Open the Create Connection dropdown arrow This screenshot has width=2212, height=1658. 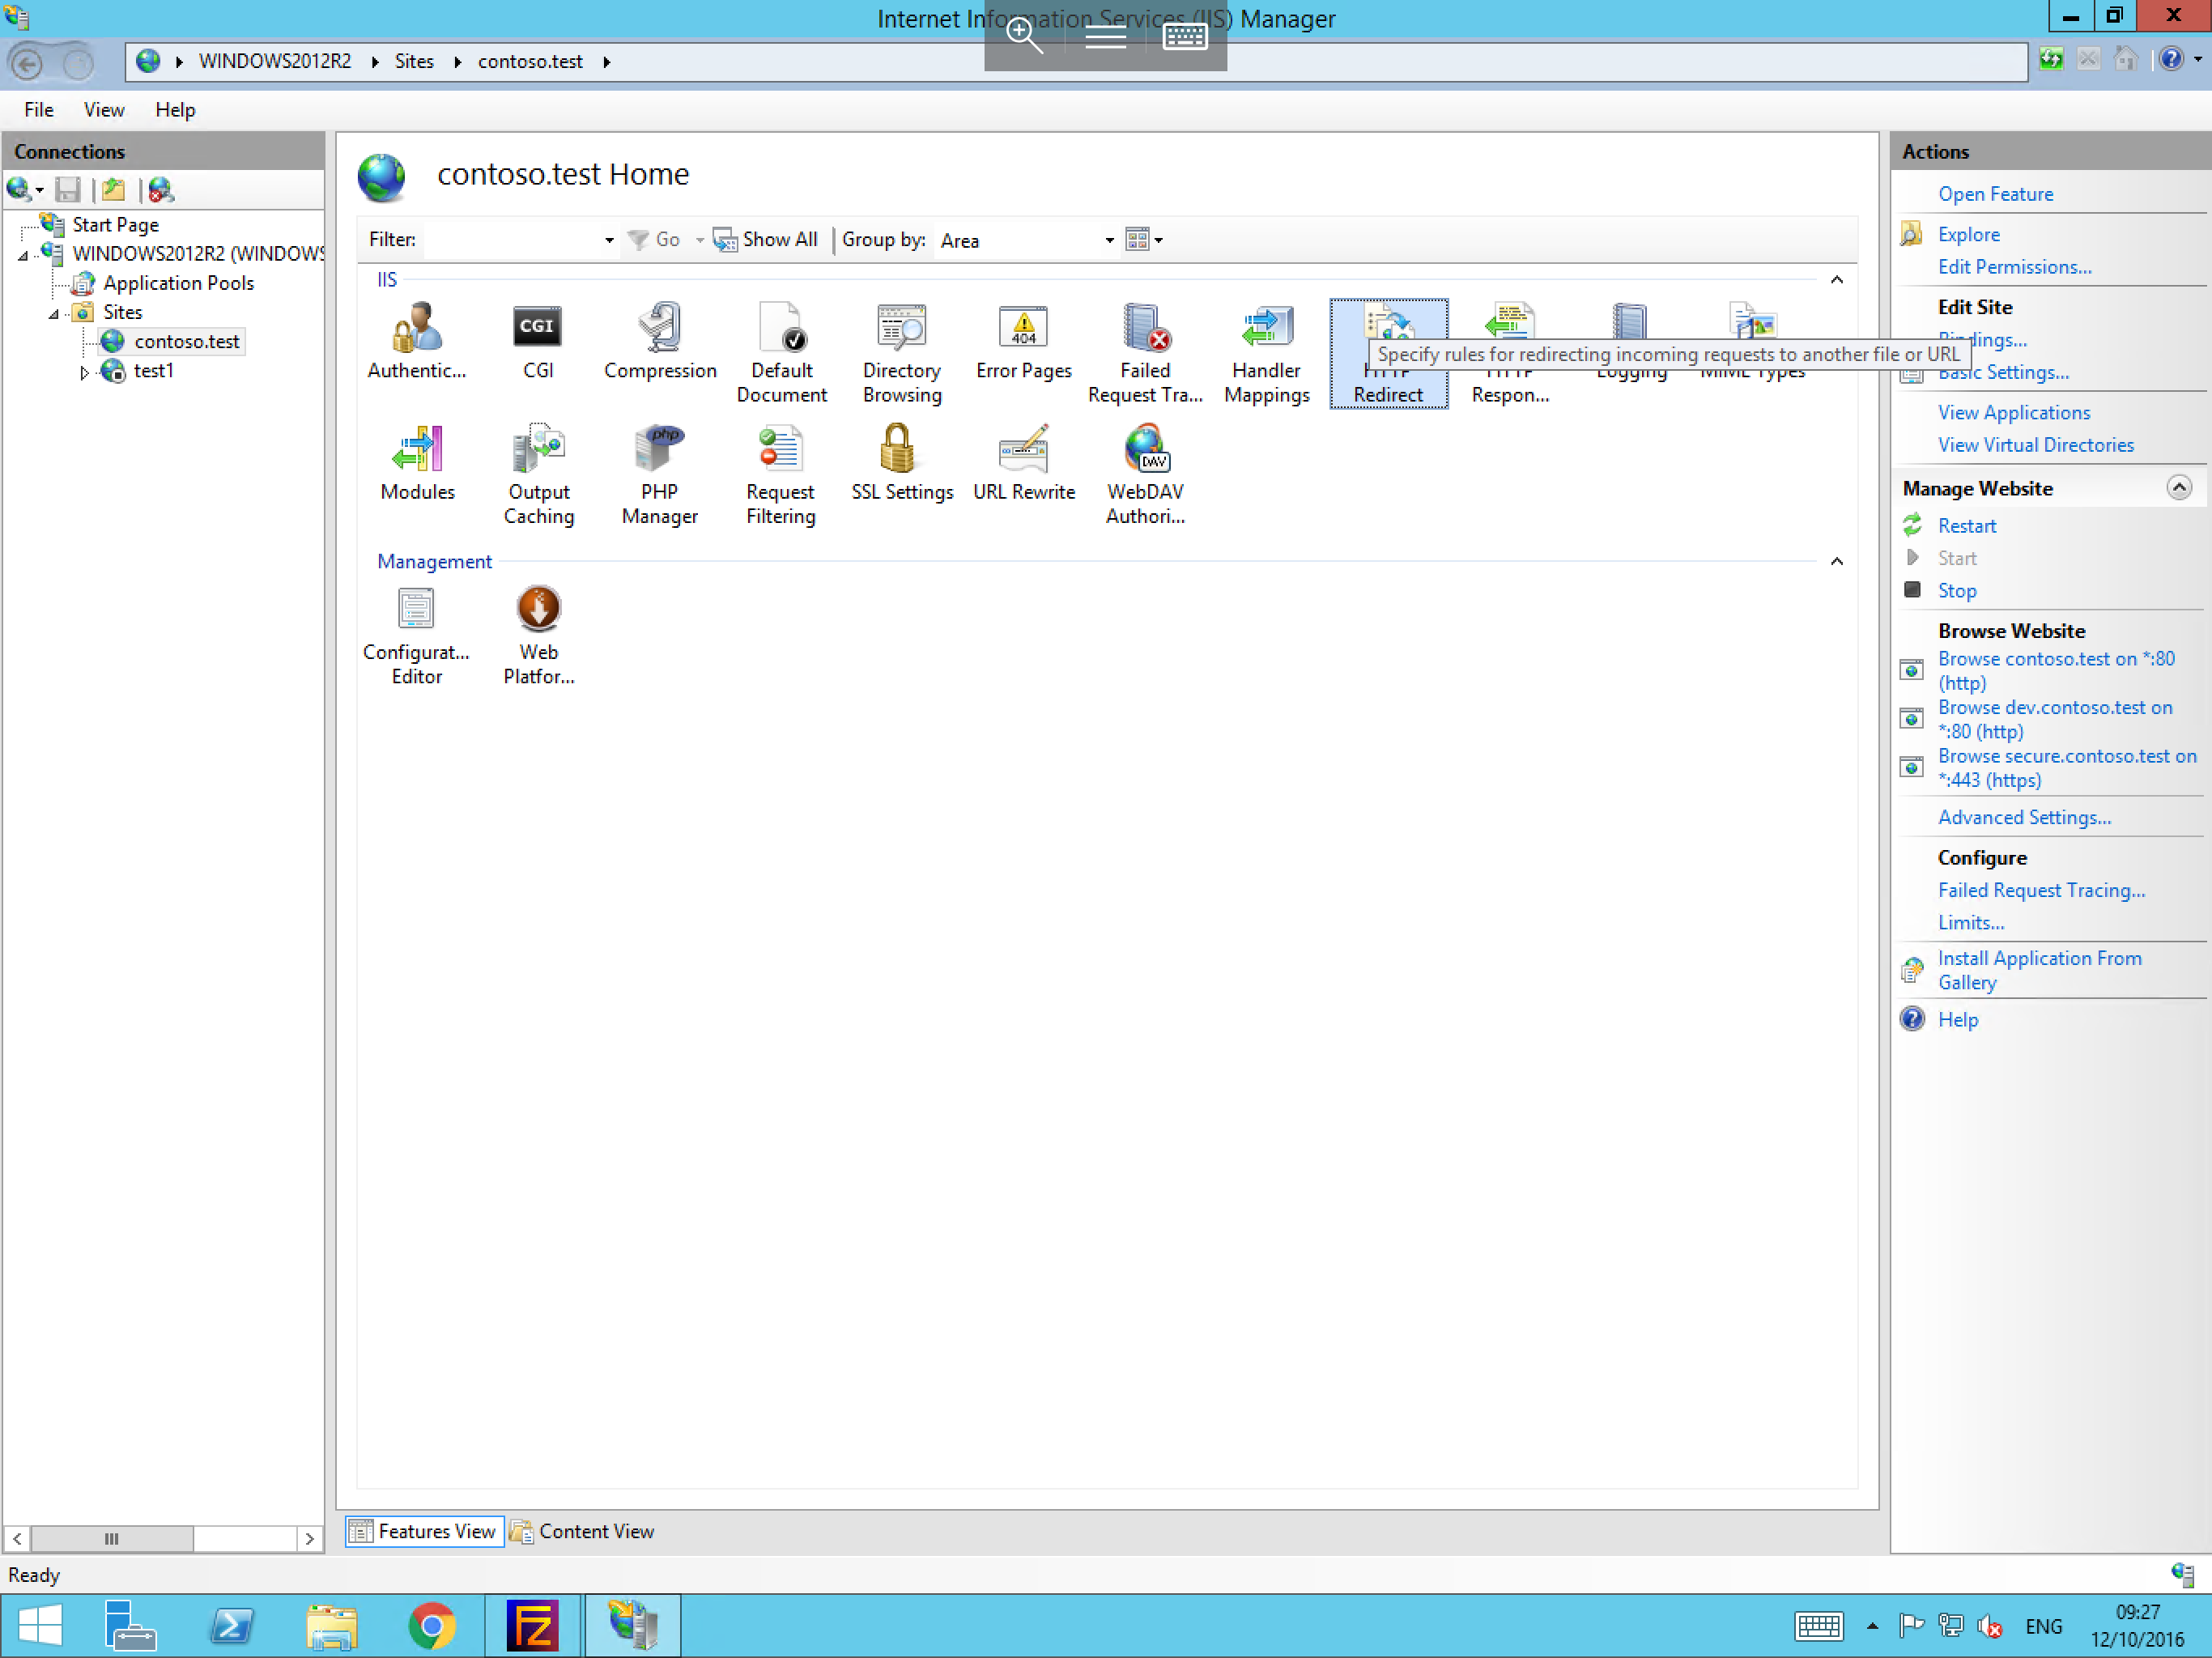[x=39, y=189]
